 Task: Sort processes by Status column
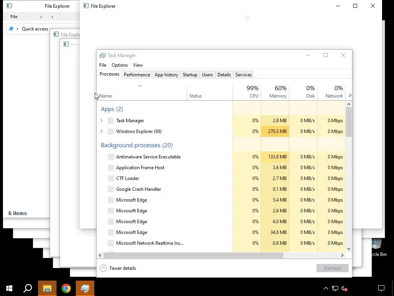coord(210,92)
